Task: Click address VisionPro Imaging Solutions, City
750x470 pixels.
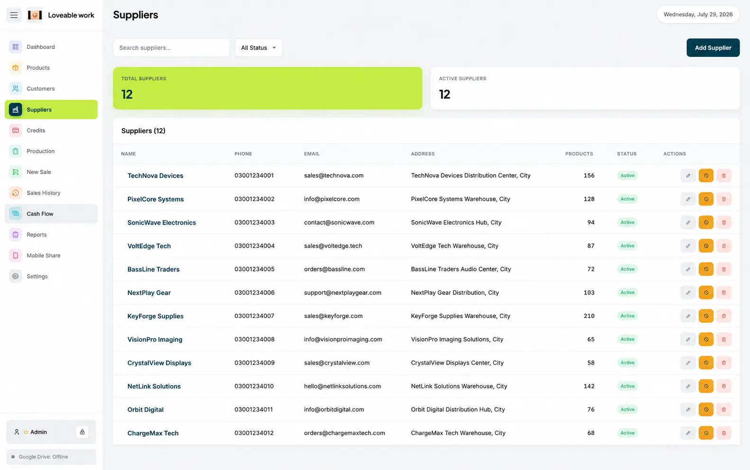Action: coord(457,339)
